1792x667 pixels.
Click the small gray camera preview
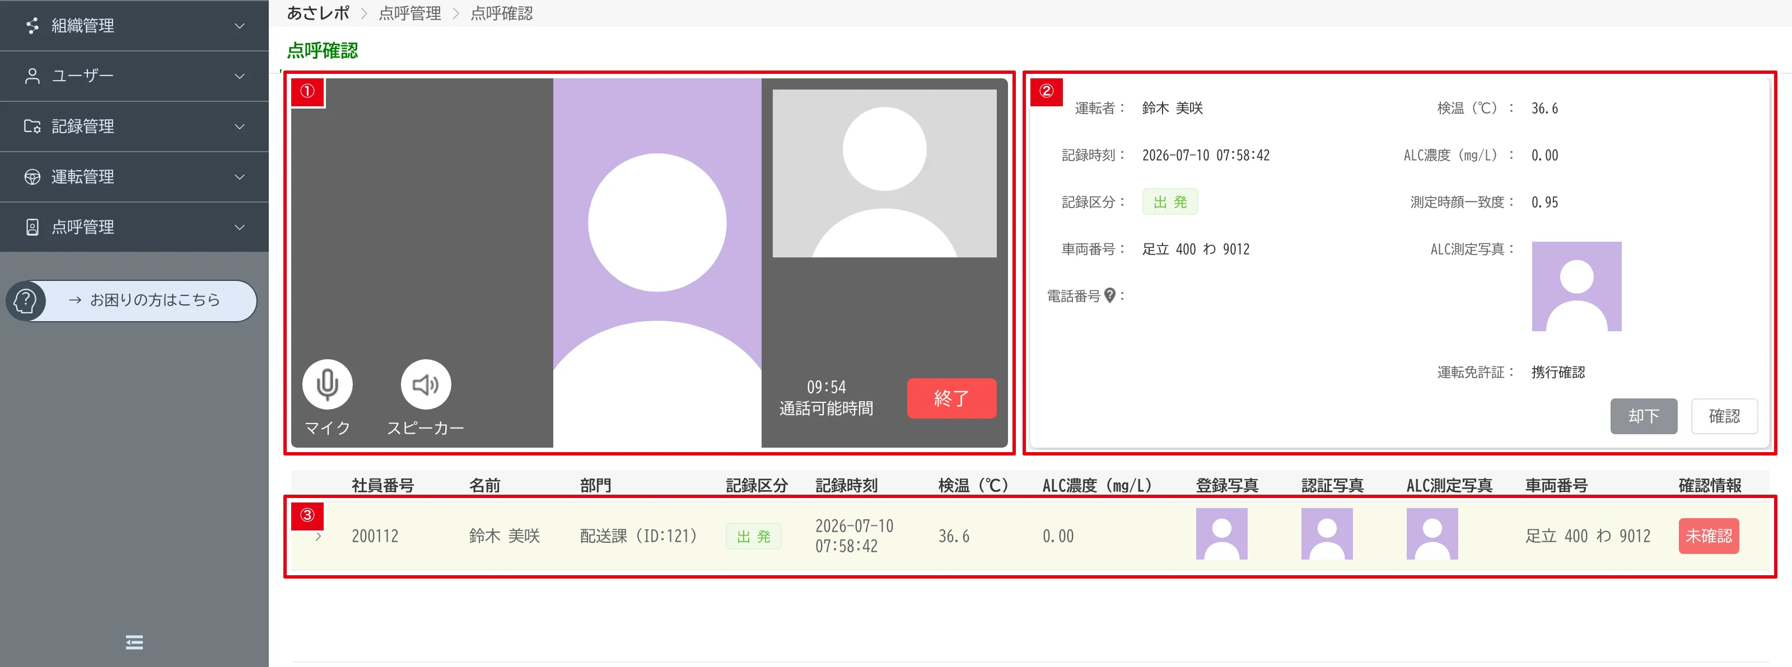coord(884,173)
